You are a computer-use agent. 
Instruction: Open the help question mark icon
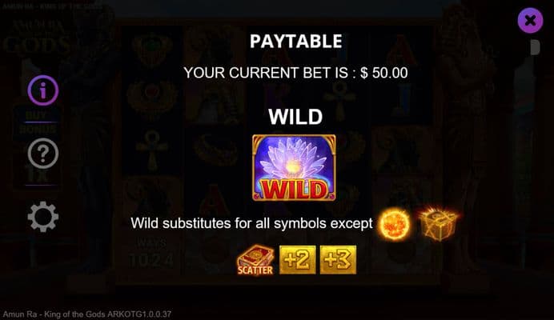point(43,154)
